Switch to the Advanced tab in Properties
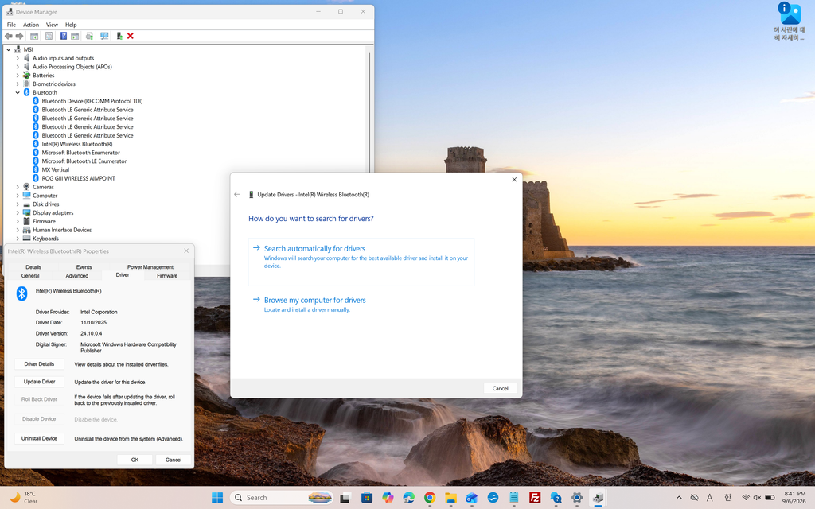The width and height of the screenshot is (815, 509). 77,276
